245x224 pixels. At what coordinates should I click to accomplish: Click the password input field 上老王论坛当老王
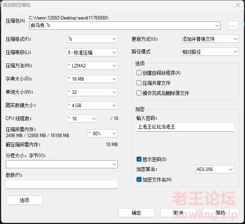(185, 127)
